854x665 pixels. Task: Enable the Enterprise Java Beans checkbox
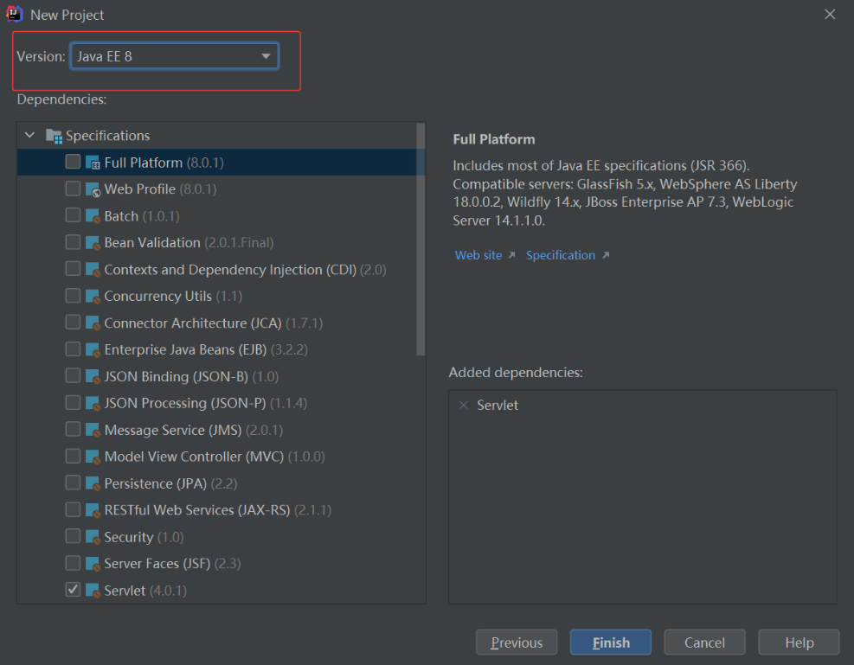pyautogui.click(x=73, y=348)
